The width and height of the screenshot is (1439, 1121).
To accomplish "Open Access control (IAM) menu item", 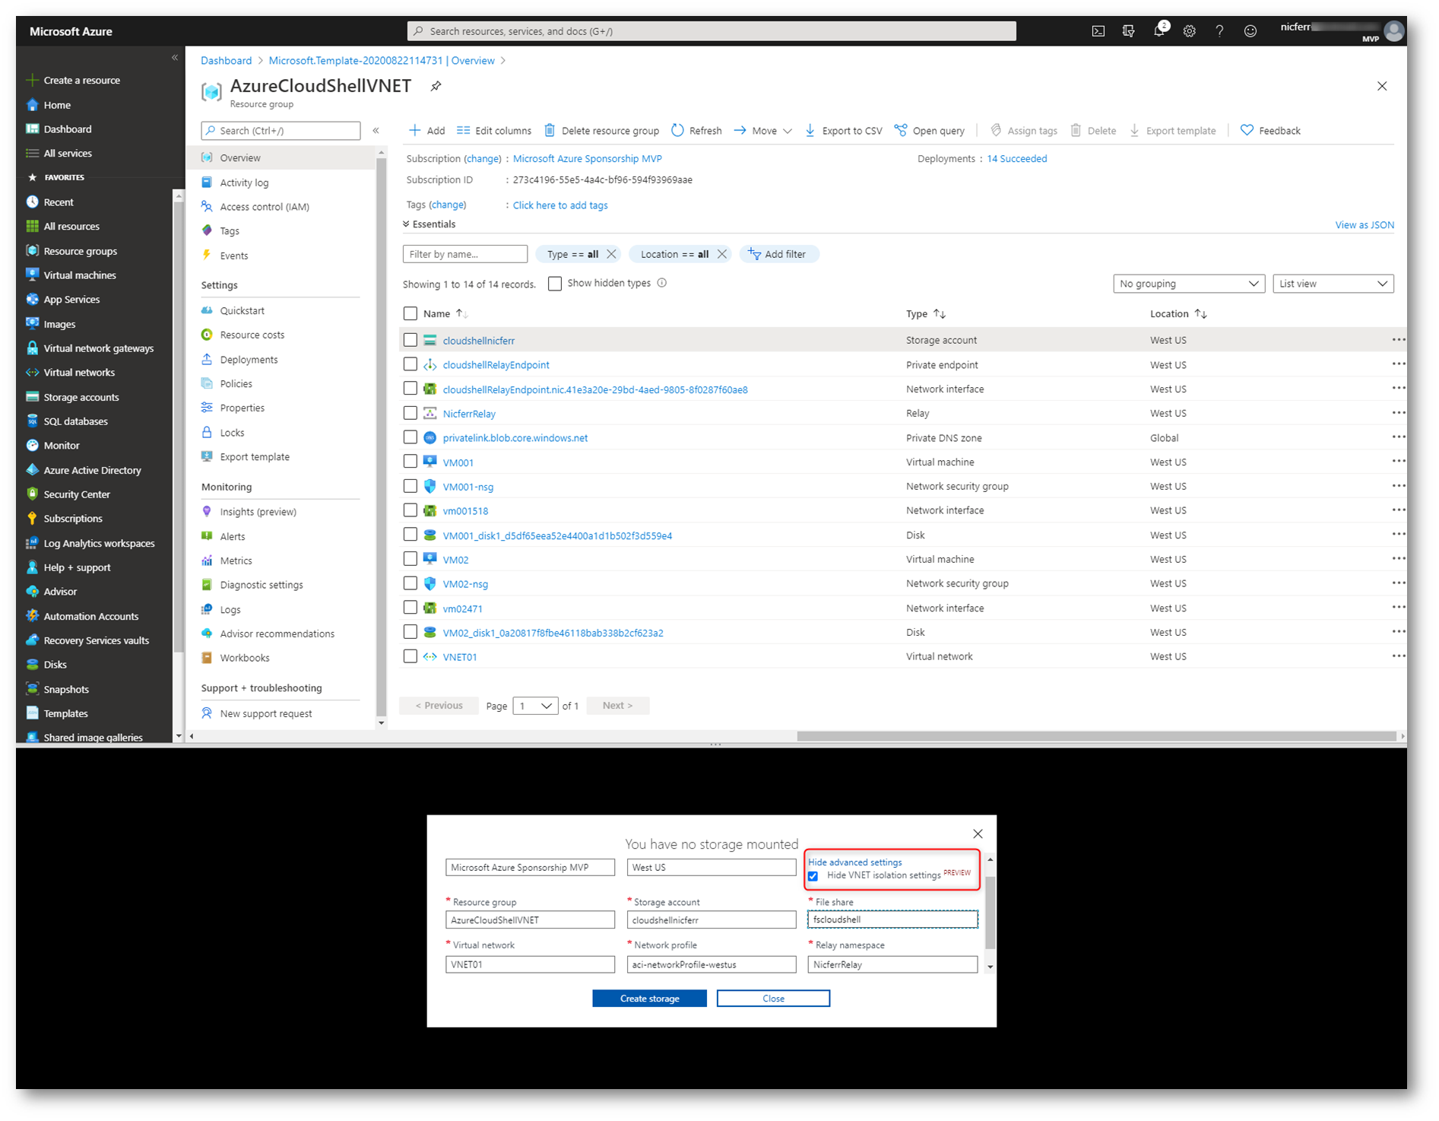I will [x=265, y=207].
